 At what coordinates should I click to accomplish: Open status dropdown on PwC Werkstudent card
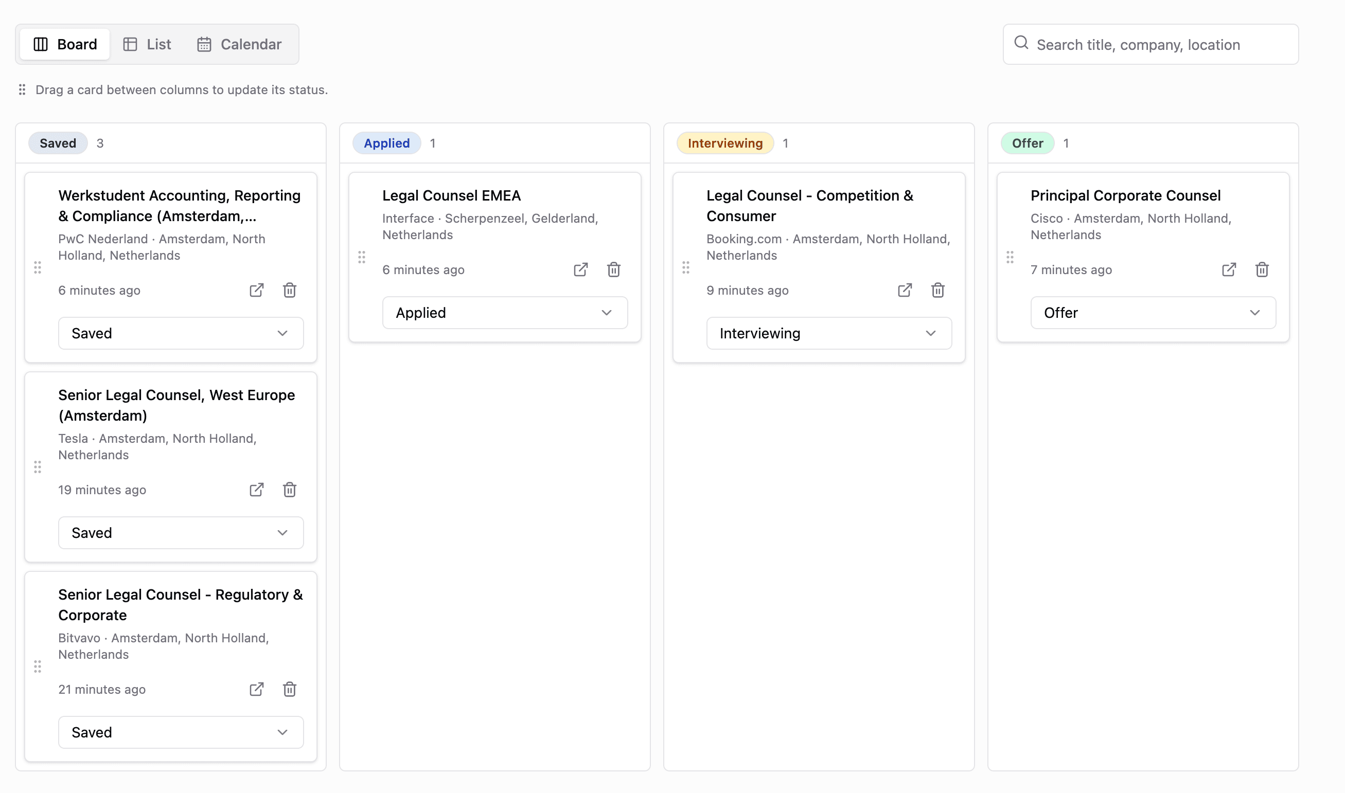(x=181, y=333)
